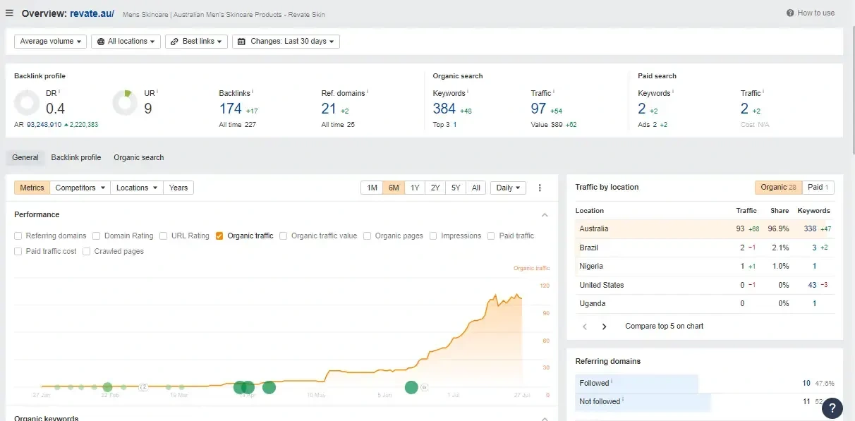Enable the Paid traffic cost checkbox
This screenshot has height=421, width=855.
(x=18, y=252)
